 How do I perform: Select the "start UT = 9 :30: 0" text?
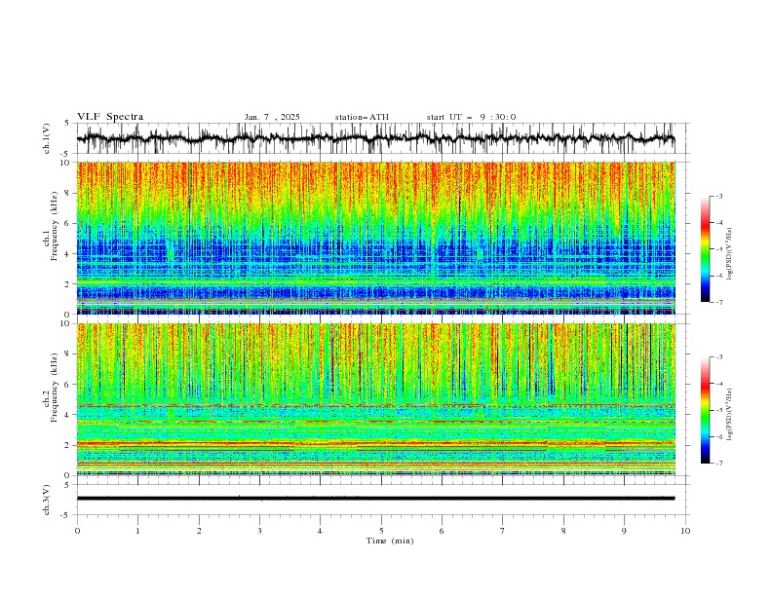pos(471,117)
